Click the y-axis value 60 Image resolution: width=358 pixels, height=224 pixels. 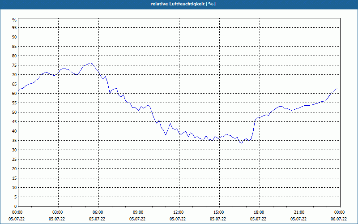tap(14, 94)
